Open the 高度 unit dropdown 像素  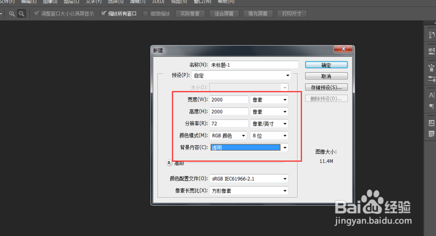(269, 111)
